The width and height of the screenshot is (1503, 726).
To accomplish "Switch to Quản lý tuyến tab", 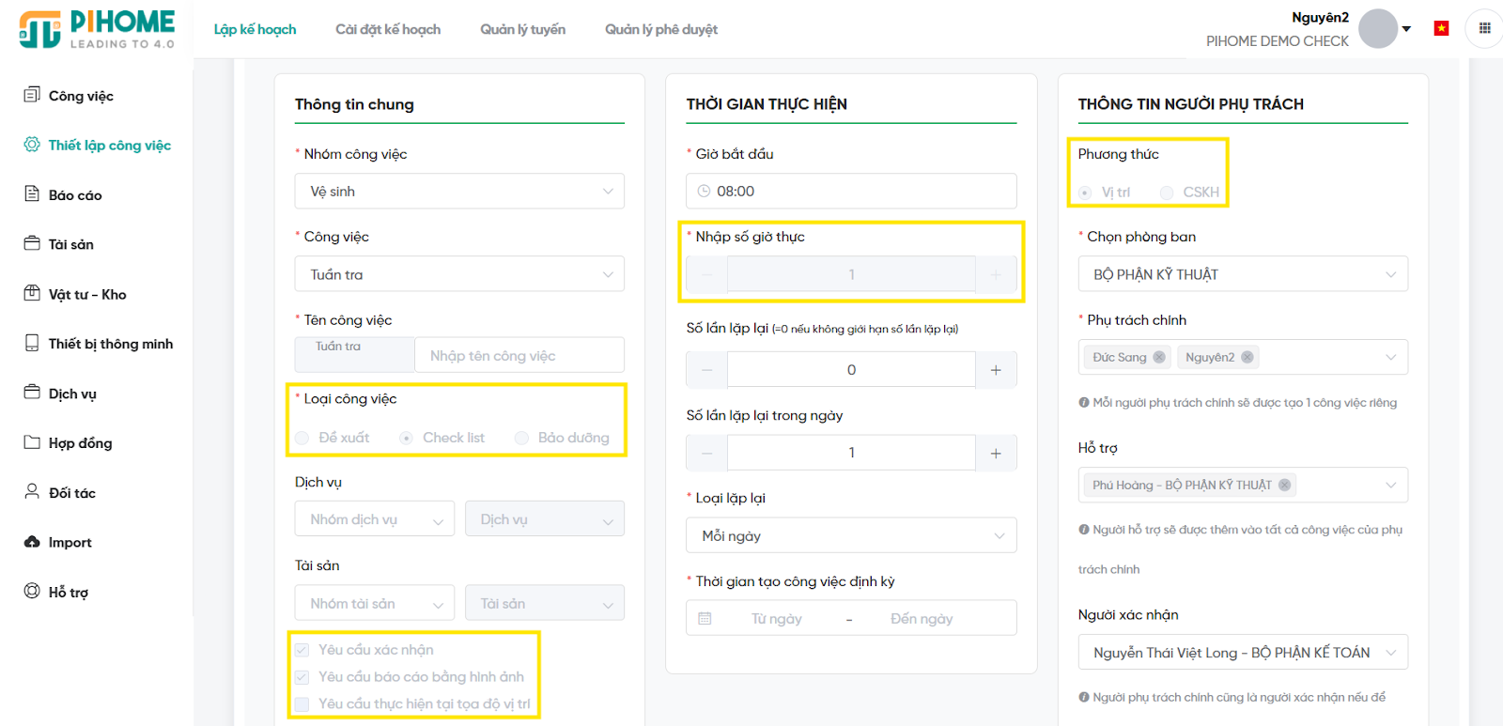I will (522, 29).
